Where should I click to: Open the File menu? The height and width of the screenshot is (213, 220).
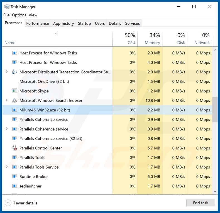[x=6, y=15]
